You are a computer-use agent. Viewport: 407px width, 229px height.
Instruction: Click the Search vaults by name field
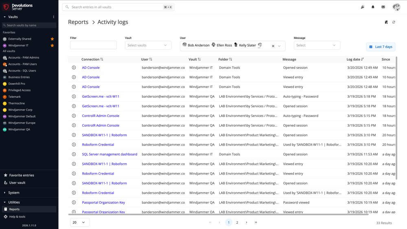(29, 25)
